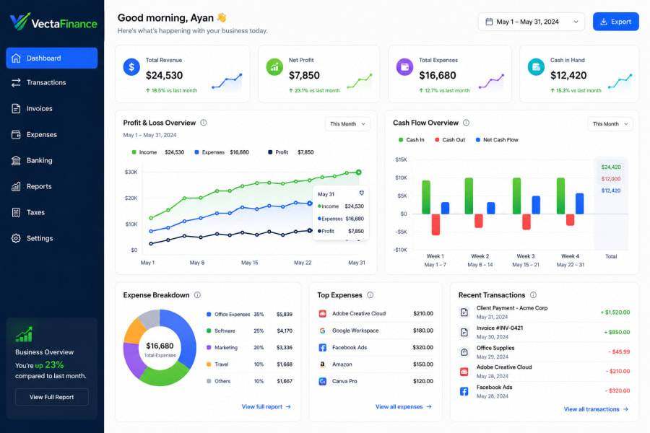
Task: Click the pin icon in the May 31 tooltip
Action: 362,193
